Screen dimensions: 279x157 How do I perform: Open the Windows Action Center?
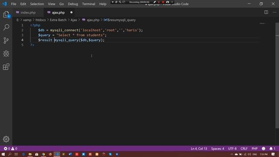click(273, 154)
